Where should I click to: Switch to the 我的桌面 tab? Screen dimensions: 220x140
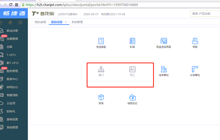(x=40, y=22)
